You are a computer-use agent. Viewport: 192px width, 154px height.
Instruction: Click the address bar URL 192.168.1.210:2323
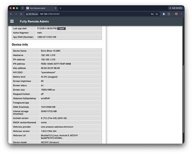[50, 14]
